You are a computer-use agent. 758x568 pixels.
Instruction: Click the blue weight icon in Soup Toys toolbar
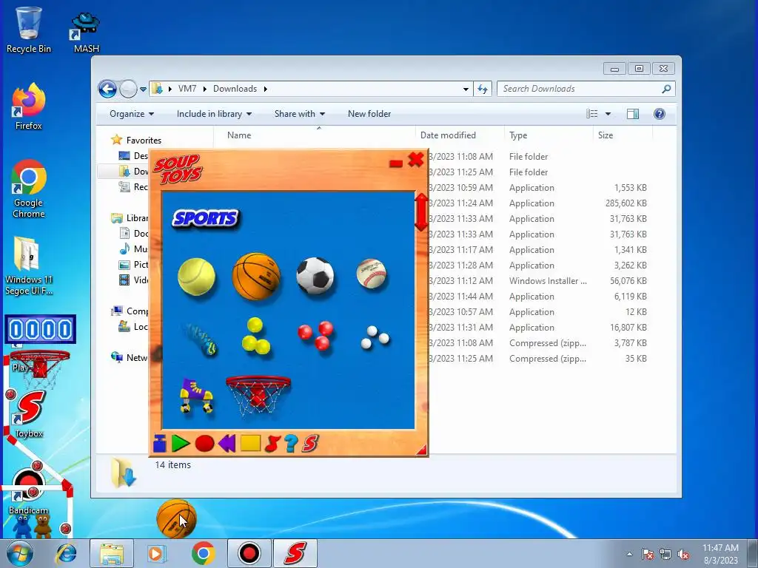[160, 443]
